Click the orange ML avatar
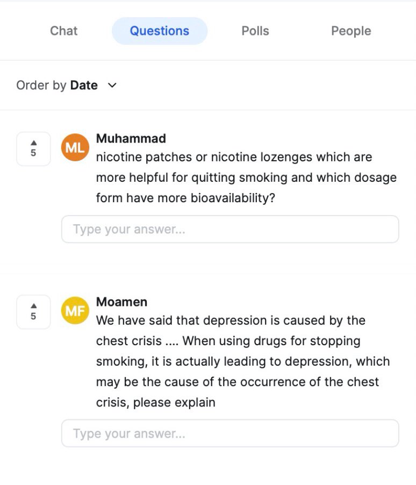This screenshot has width=416, height=485. tap(75, 148)
